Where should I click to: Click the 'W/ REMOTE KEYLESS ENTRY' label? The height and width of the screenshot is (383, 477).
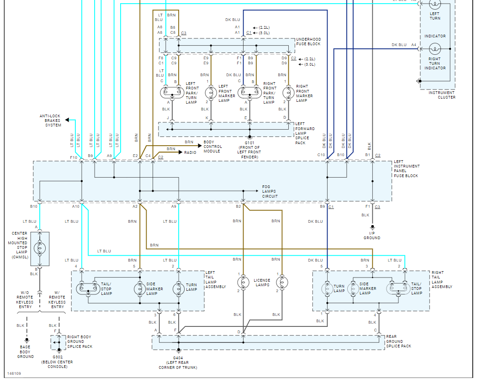(57, 300)
